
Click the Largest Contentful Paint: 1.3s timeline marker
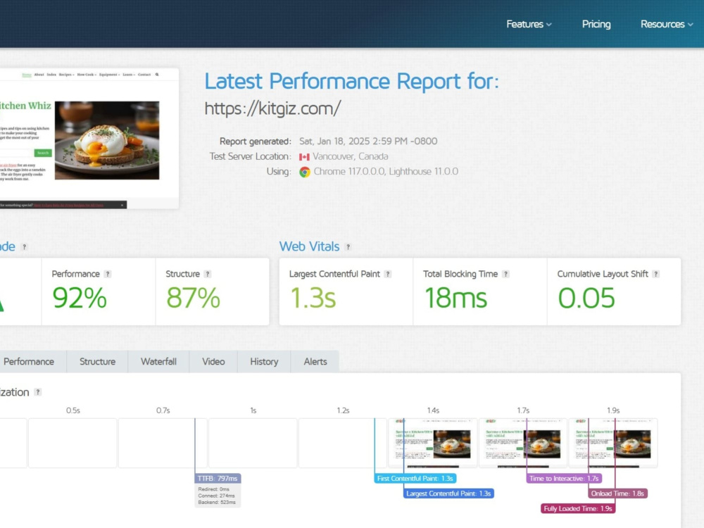[x=448, y=494]
